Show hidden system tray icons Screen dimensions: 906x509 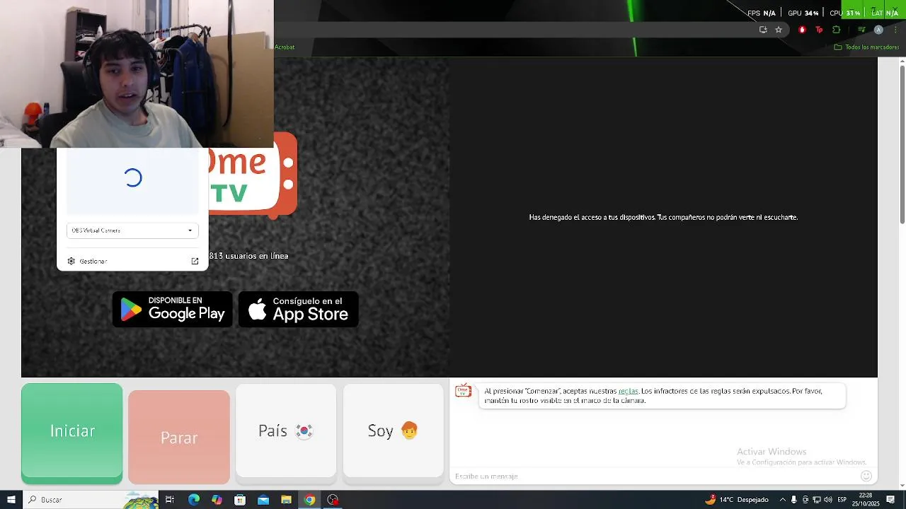pos(782,500)
